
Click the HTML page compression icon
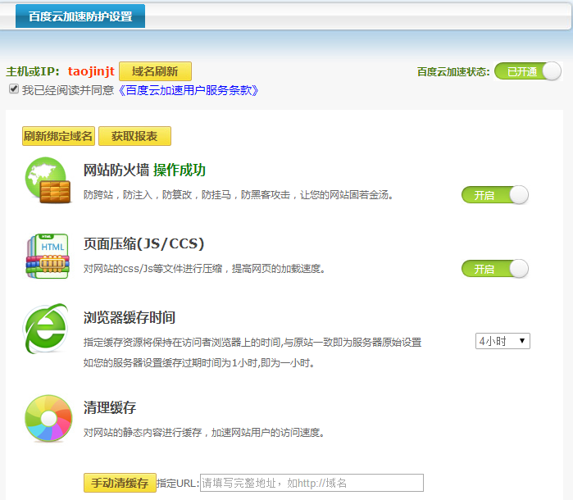48,257
